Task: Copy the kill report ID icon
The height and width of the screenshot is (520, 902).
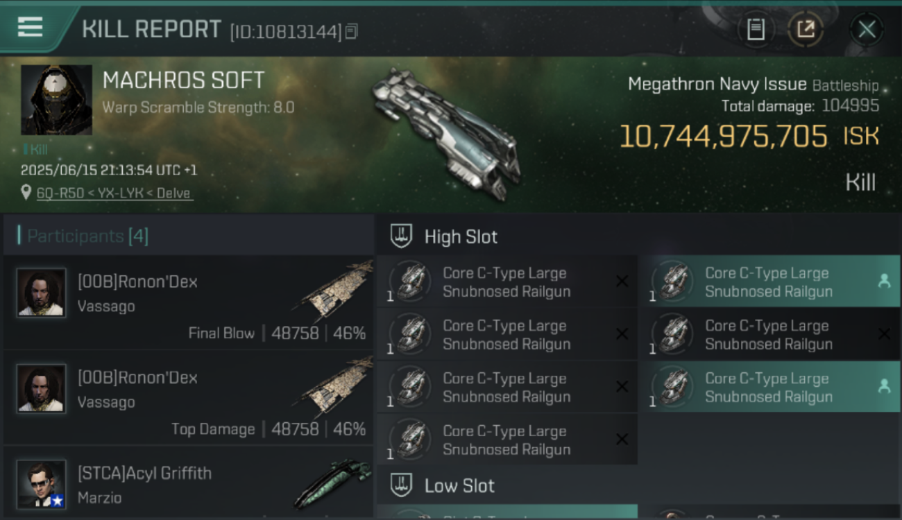Action: click(352, 31)
